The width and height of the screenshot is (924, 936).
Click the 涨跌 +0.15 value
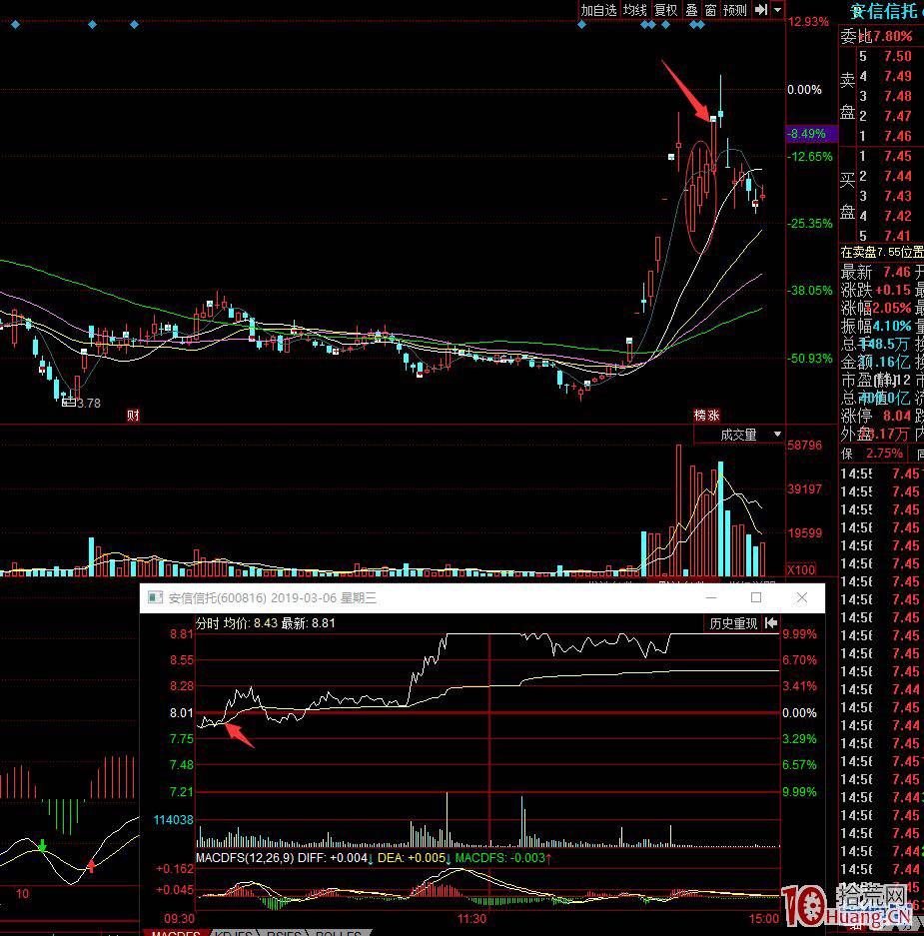pyautogui.click(x=892, y=290)
